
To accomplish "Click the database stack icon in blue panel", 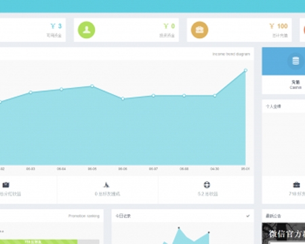I will 296,61.
